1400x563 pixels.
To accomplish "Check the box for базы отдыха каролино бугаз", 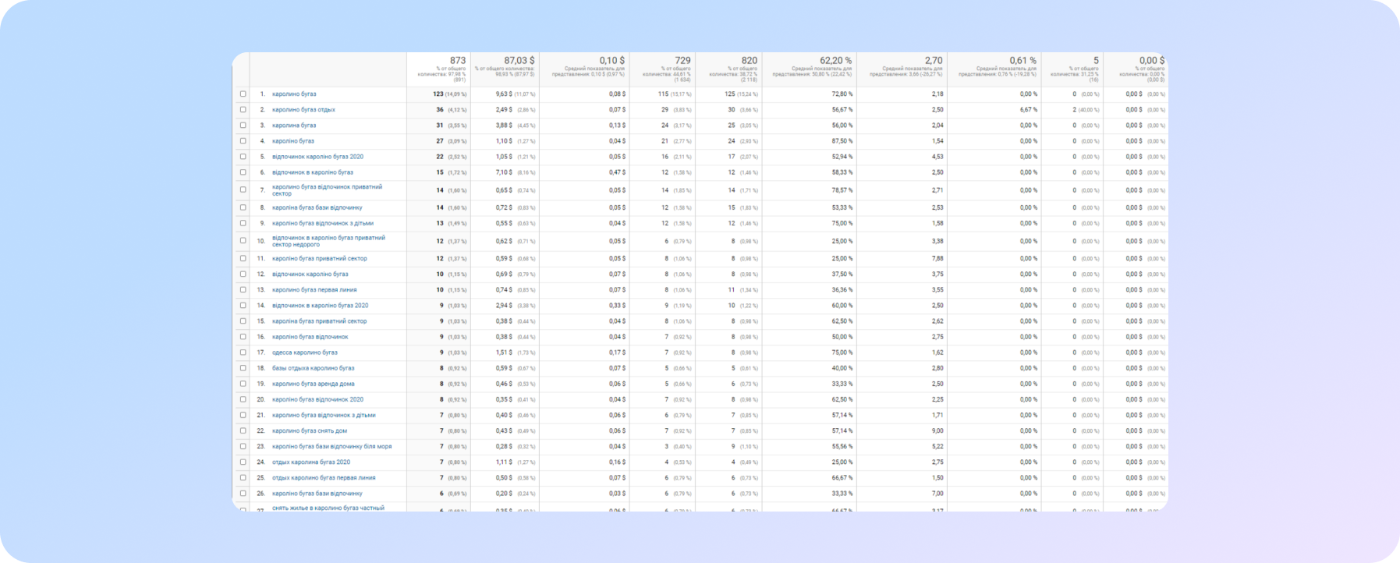I will pos(243,368).
